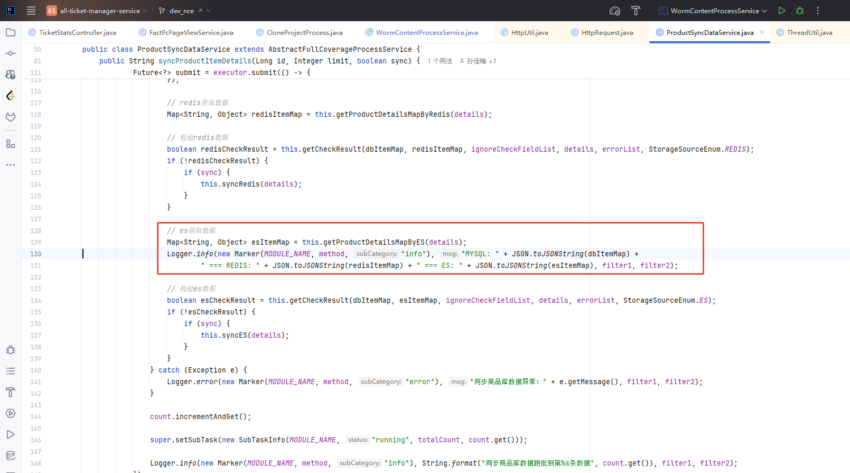Show the Structure tool window
This screenshot has height=473, width=850.
[x=11, y=144]
